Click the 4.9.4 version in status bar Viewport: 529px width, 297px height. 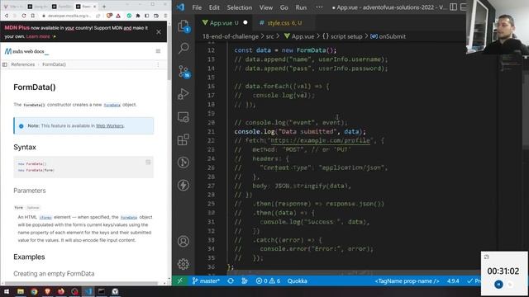click(x=453, y=280)
